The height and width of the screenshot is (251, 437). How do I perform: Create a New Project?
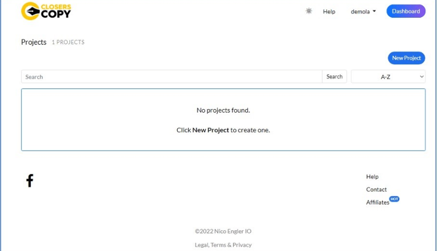coord(406,58)
